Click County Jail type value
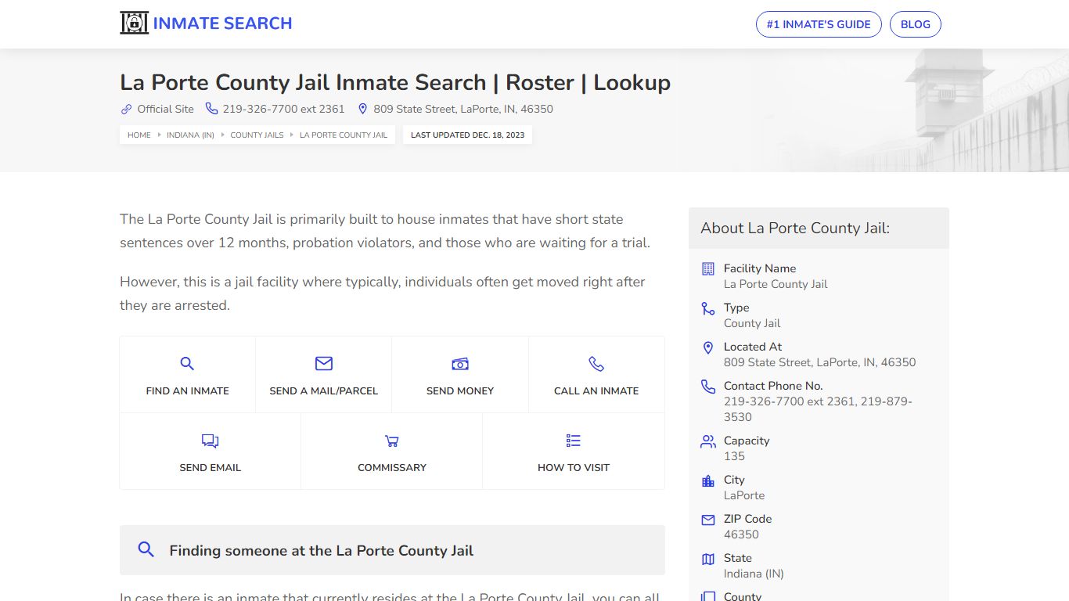Screen dimensions: 1069x601 752,323
